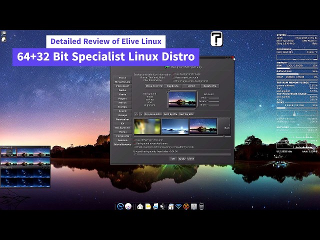Toggle Keep aspect on scale checkbox

(x=174, y=77)
